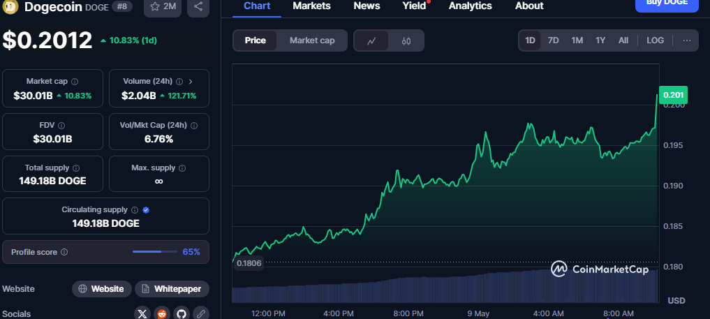This screenshot has width=710, height=319.
Task: Open Max. supply info icon
Action: [x=182, y=168]
